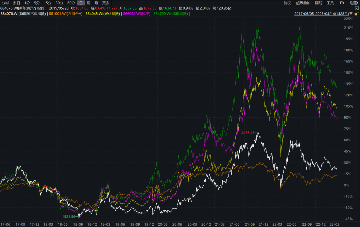Click the orange 881001.WI(万得全A) legend

click(66, 14)
